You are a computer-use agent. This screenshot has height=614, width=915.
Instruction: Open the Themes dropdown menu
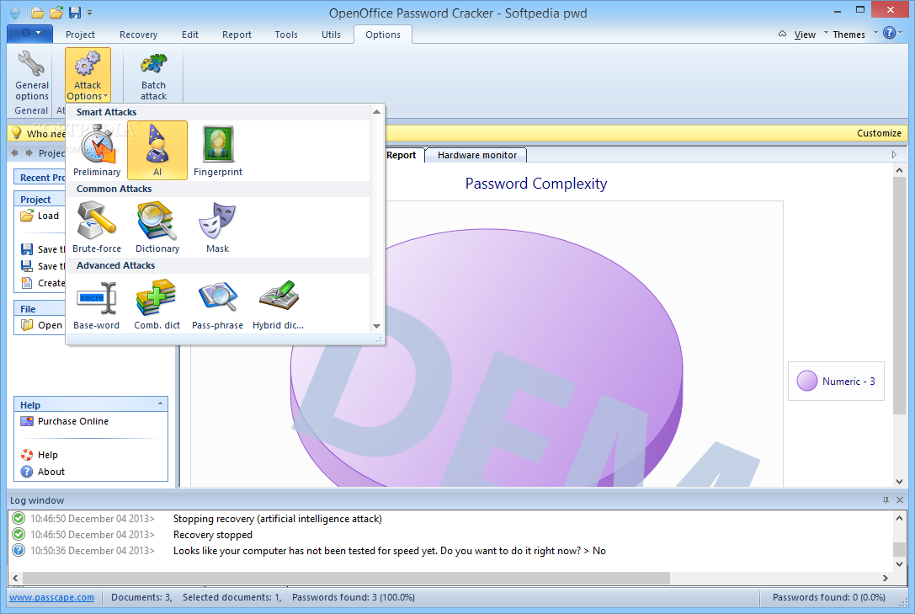pyautogui.click(x=849, y=35)
